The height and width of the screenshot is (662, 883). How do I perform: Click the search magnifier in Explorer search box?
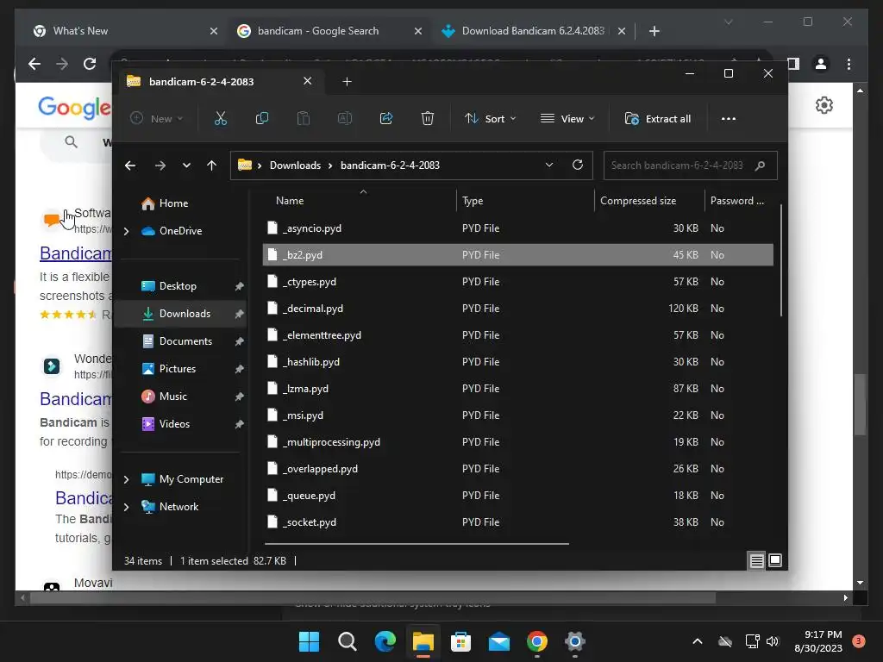point(761,165)
